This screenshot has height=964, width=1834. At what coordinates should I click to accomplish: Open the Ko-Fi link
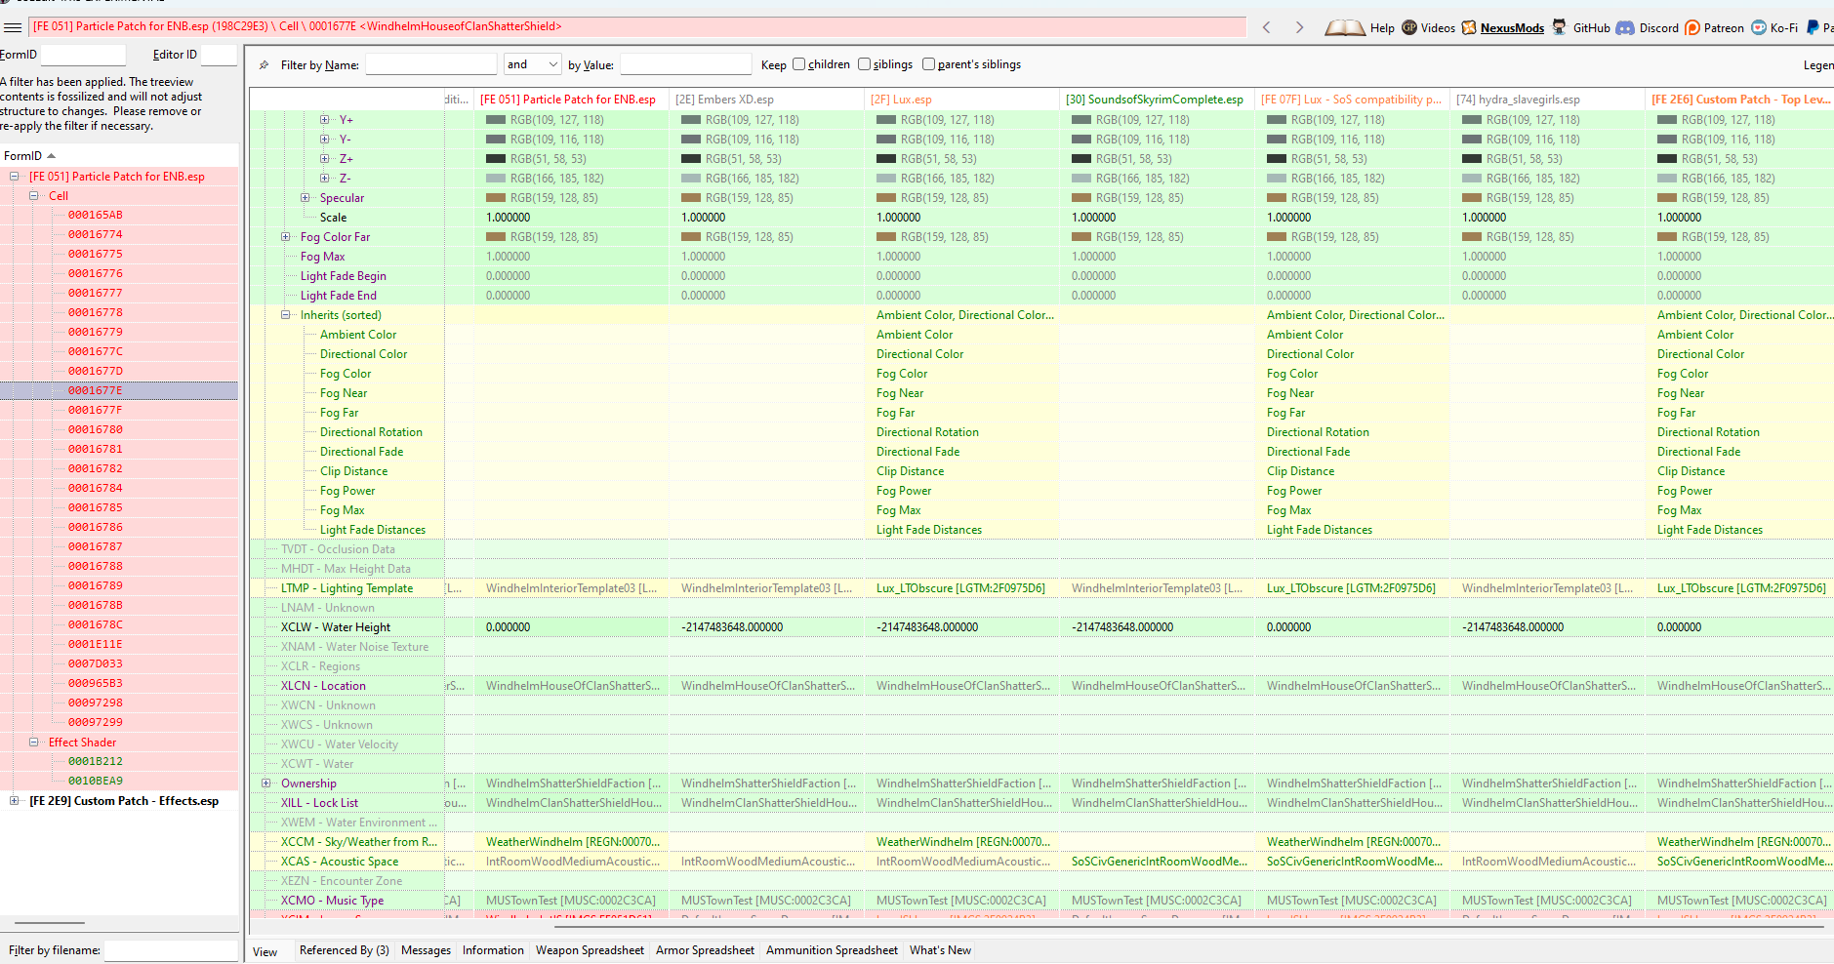(1783, 28)
